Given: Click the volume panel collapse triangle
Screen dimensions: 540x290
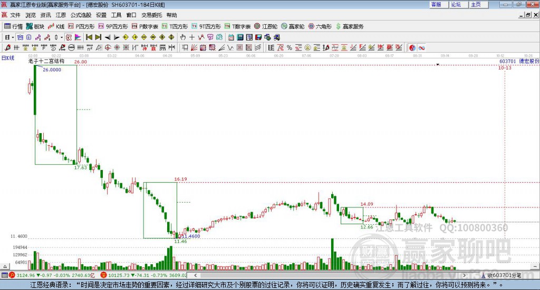Looking at the screenshot, I should (5, 266).
